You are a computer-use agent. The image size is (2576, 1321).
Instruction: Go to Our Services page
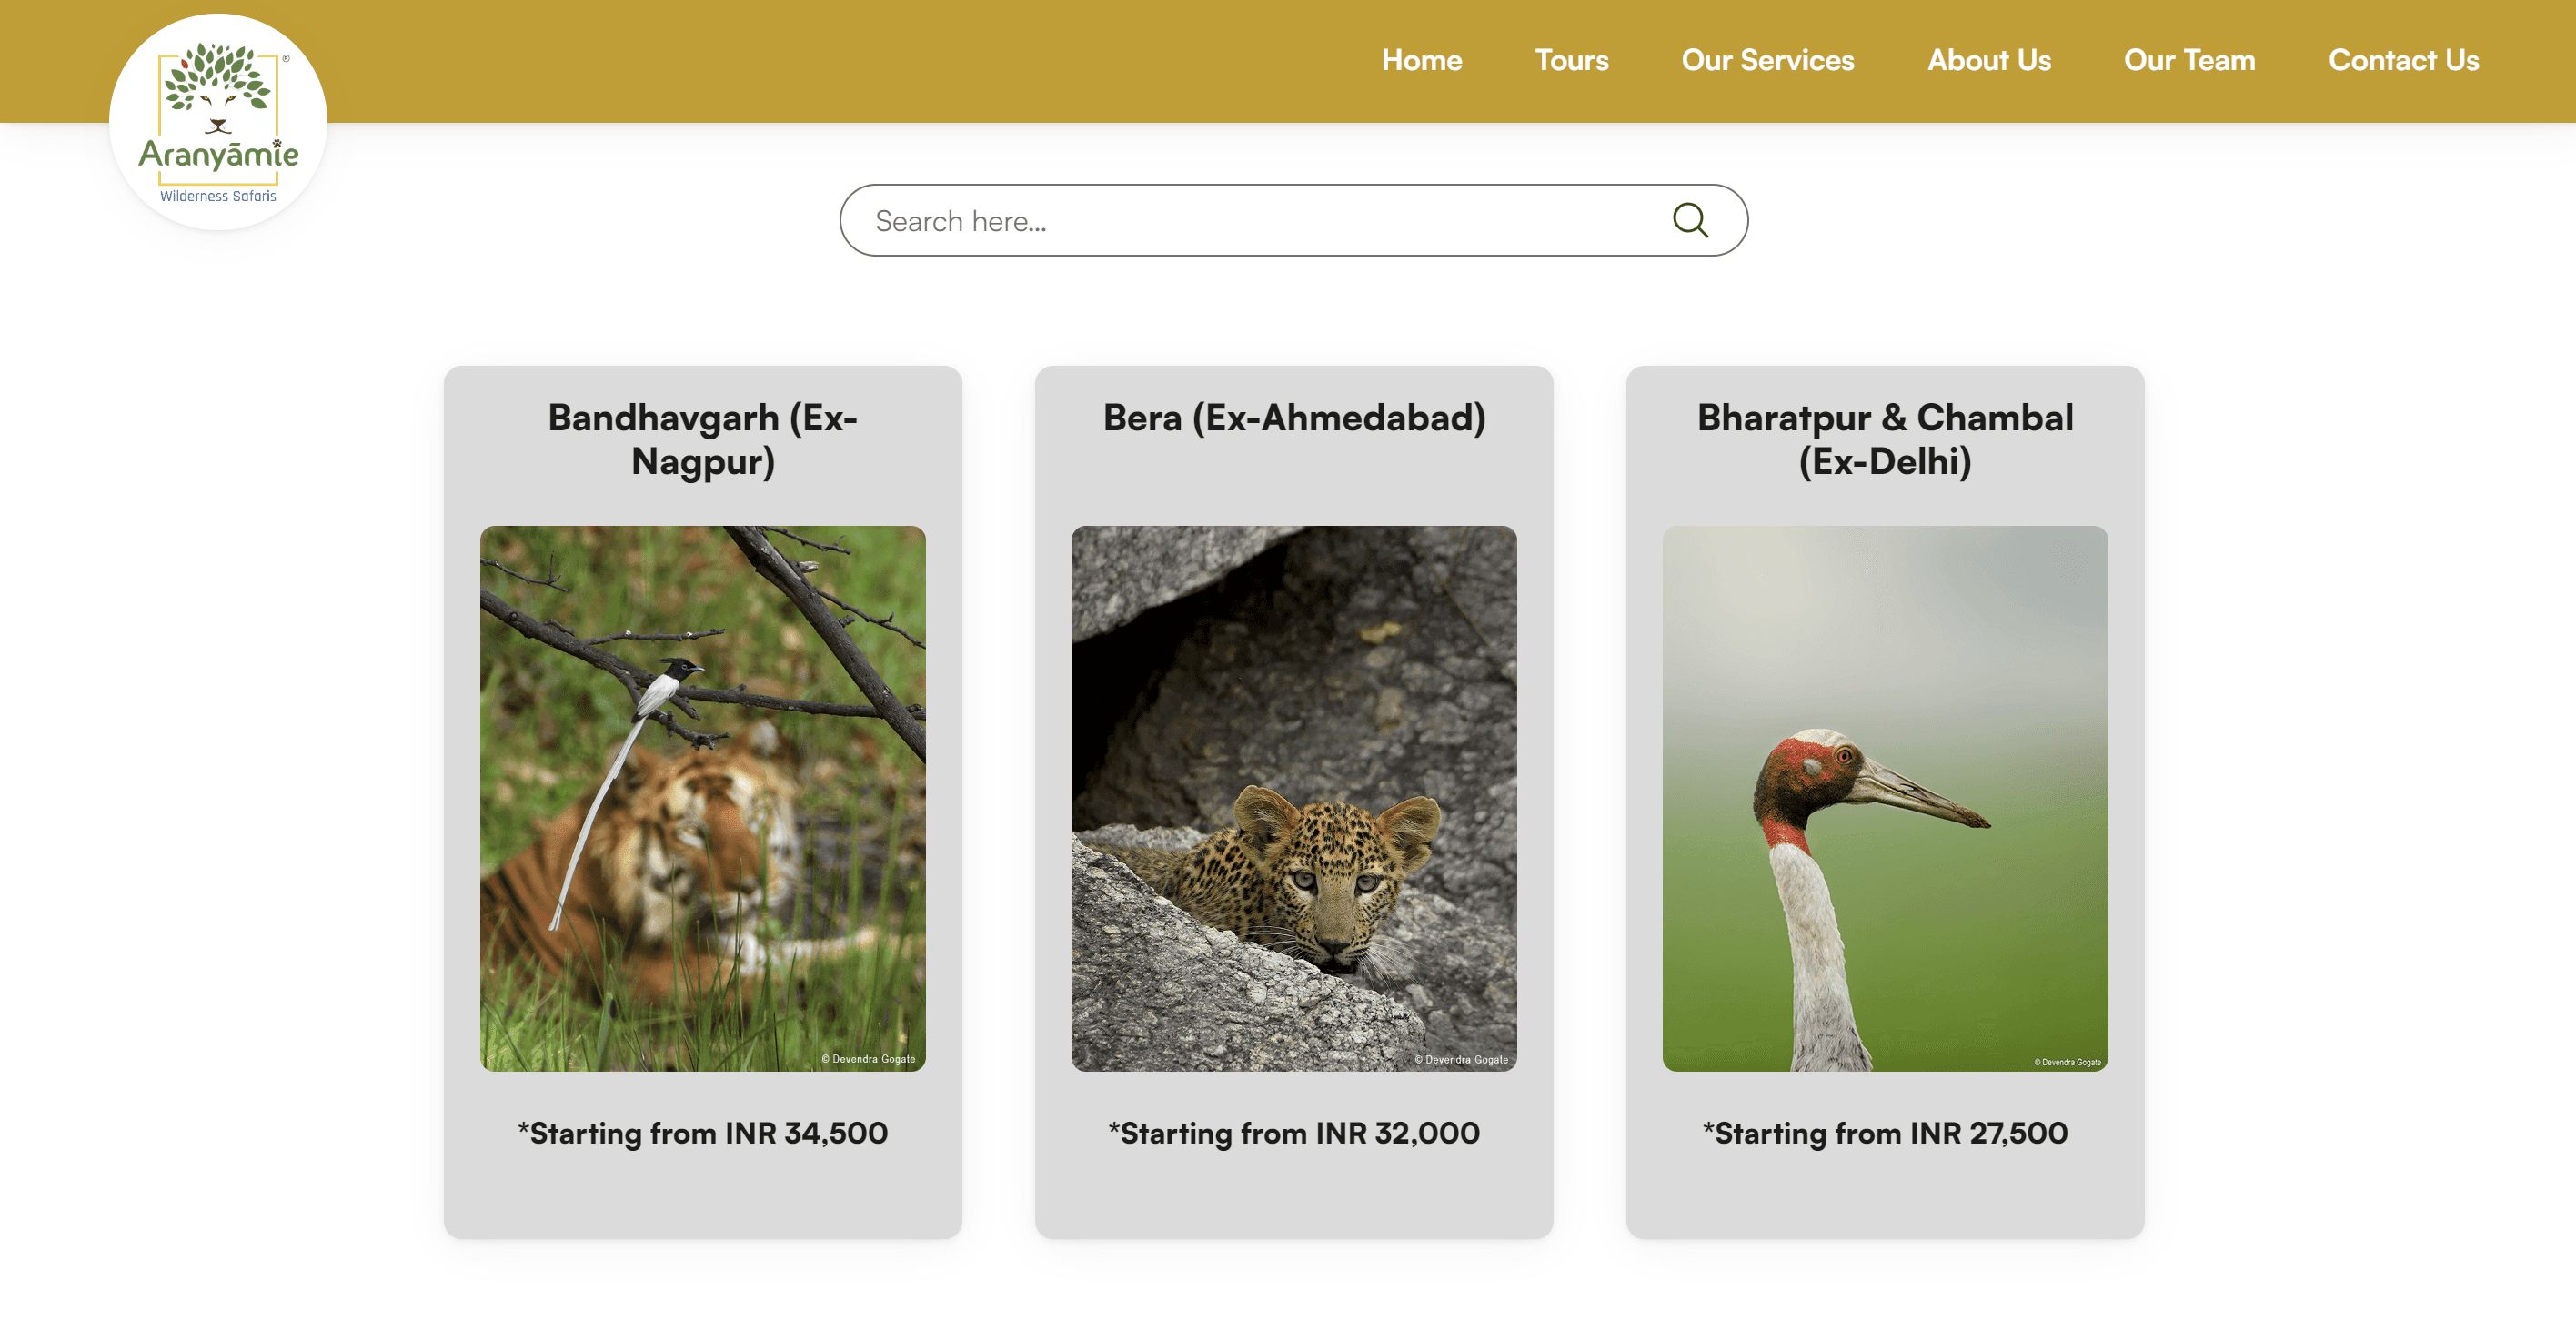coord(1767,60)
